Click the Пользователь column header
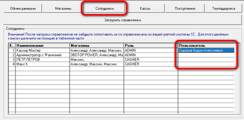 (206, 46)
